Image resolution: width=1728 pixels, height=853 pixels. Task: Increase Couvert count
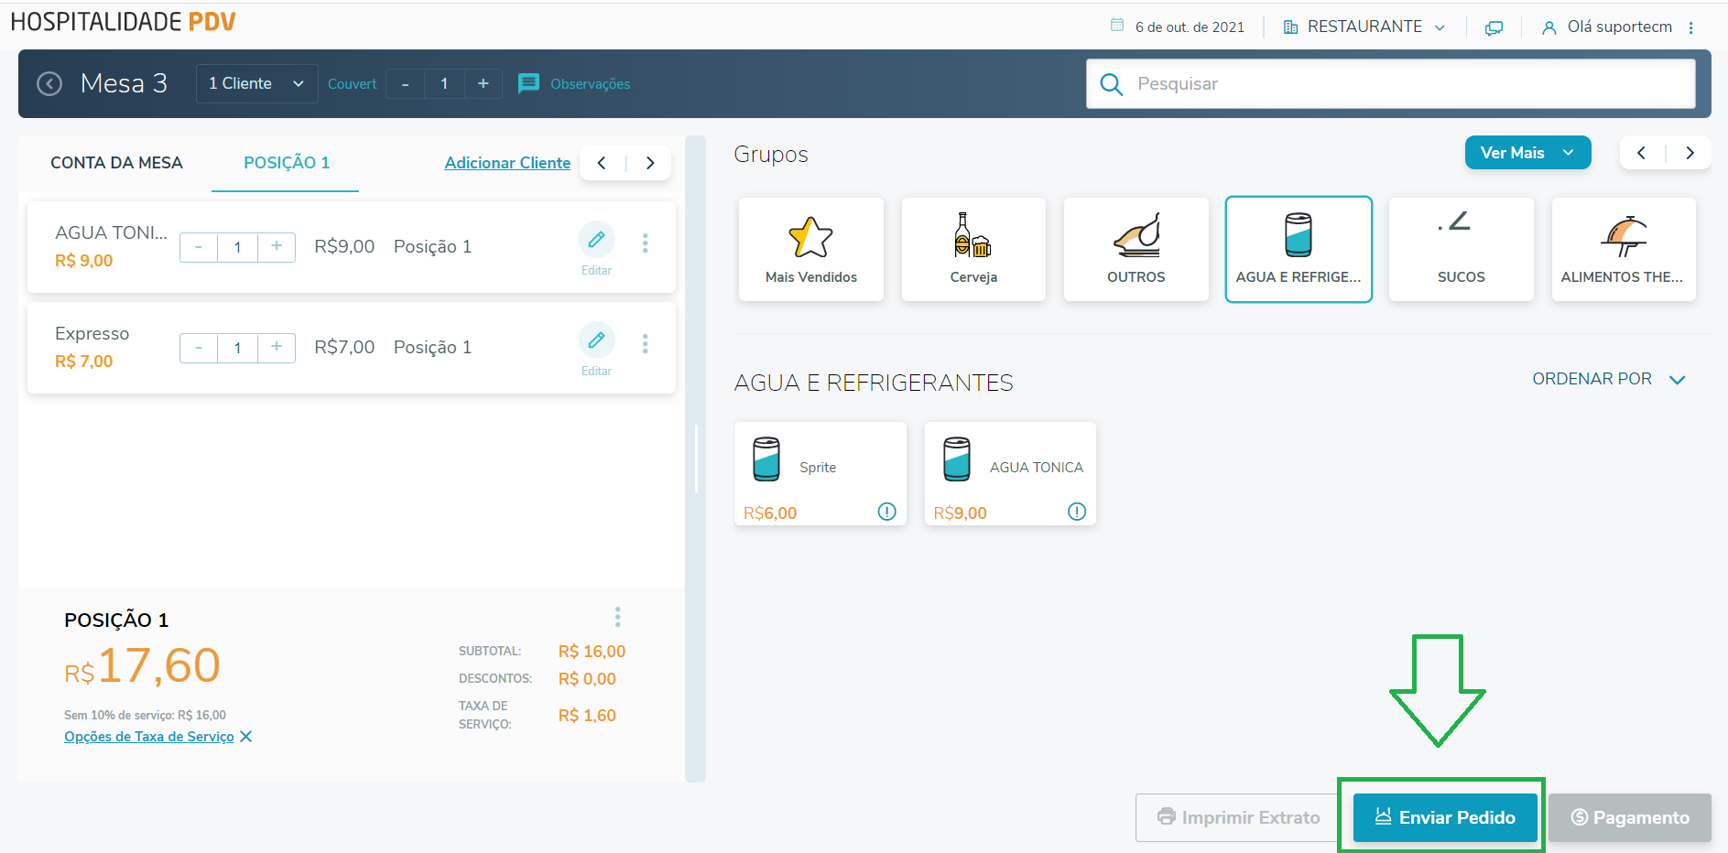[484, 84]
